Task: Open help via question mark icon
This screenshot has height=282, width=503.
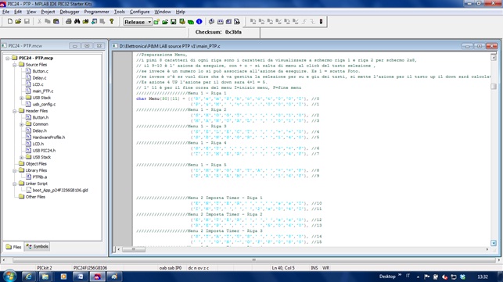Action: [111, 21]
